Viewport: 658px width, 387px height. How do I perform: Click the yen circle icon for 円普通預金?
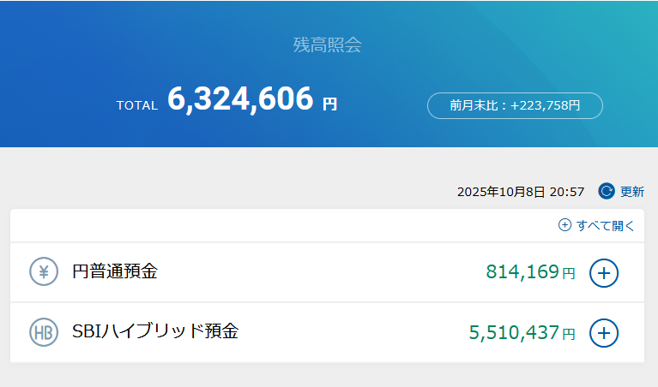click(43, 272)
